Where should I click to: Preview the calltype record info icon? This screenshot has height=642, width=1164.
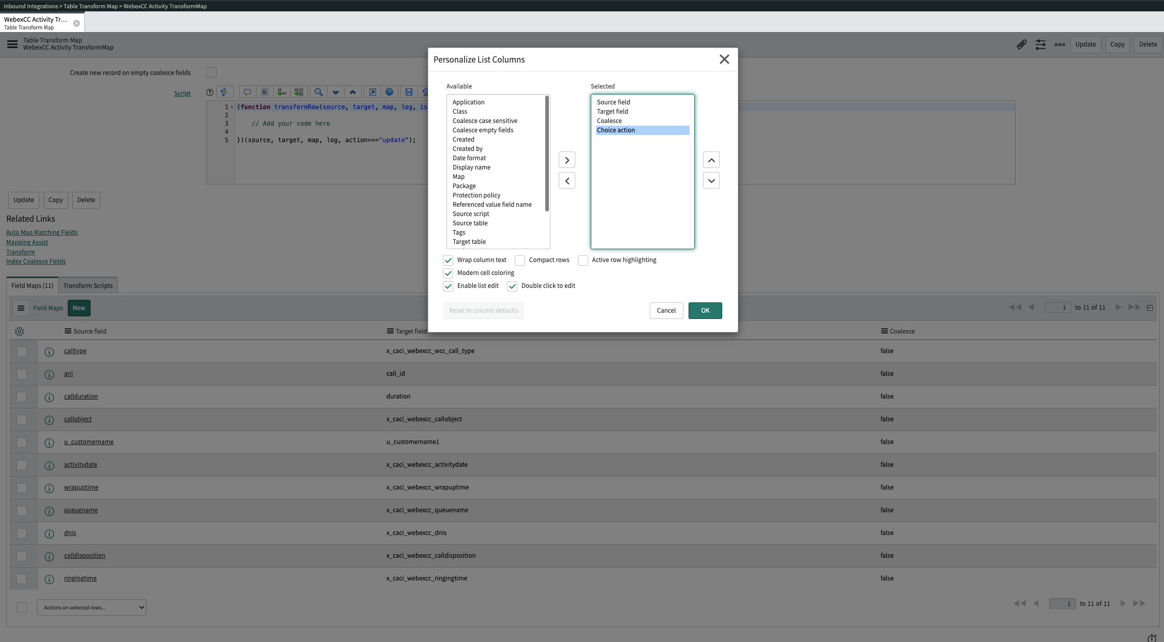pos(49,352)
